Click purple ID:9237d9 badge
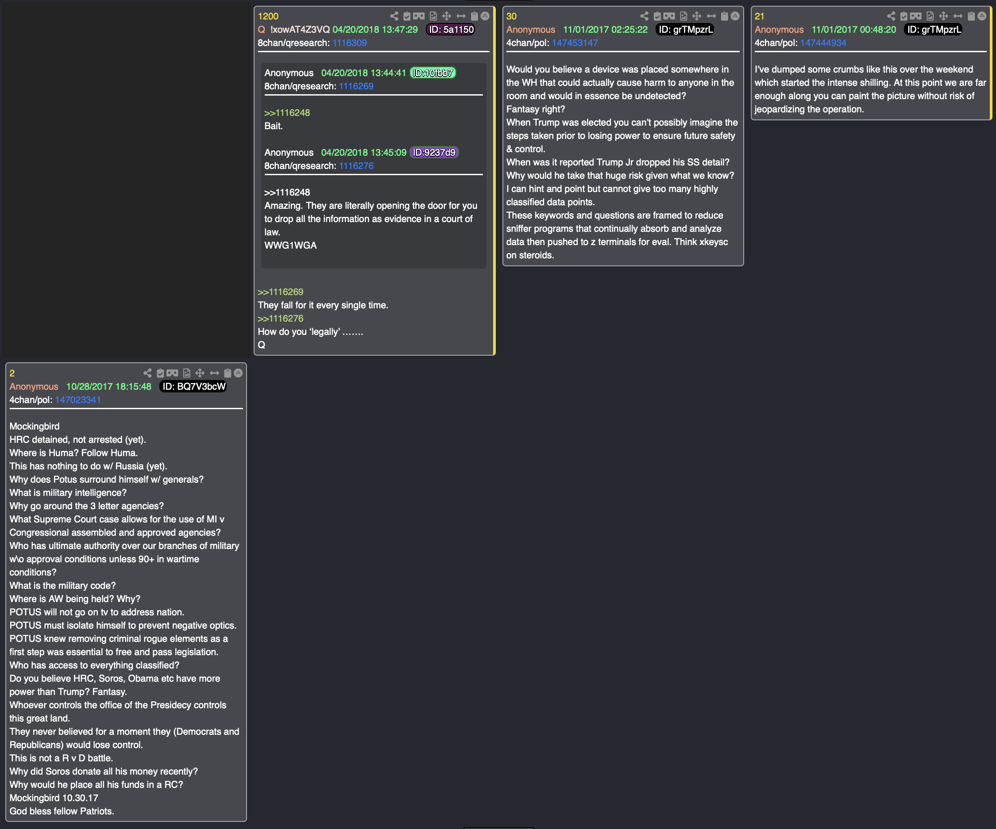The width and height of the screenshot is (996, 829). (434, 153)
